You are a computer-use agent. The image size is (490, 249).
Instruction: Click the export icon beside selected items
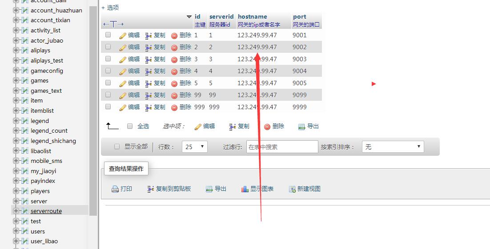(302, 126)
